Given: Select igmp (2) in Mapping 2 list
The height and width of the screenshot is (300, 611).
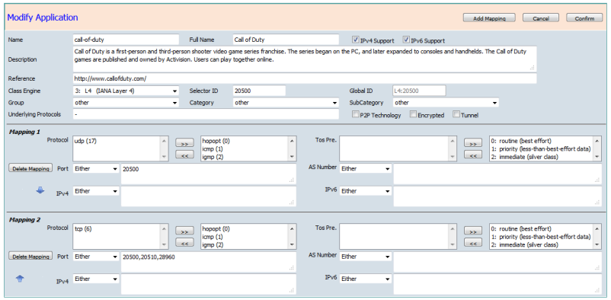Looking at the screenshot, I should click(213, 244).
